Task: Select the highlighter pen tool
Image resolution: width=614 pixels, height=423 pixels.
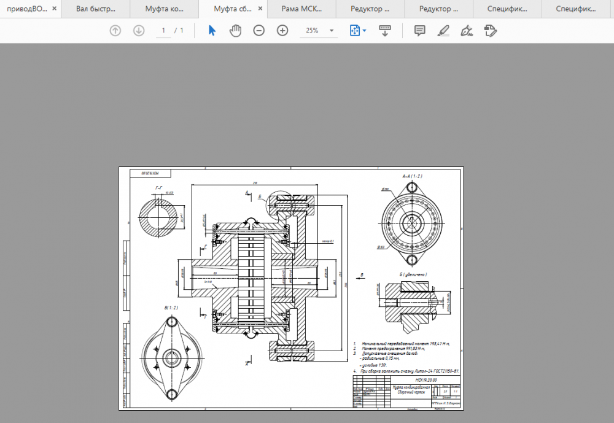Action: click(443, 31)
